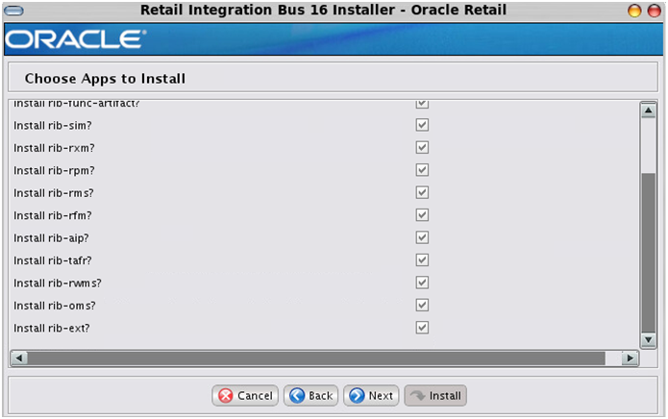Click the Cancel button

pyautogui.click(x=245, y=396)
